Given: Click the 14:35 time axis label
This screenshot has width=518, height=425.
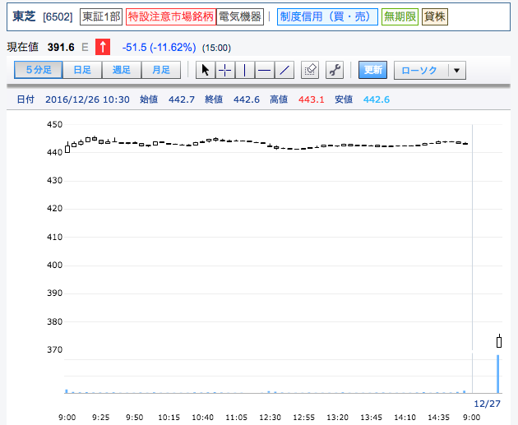Looking at the screenshot, I should 438,418.
